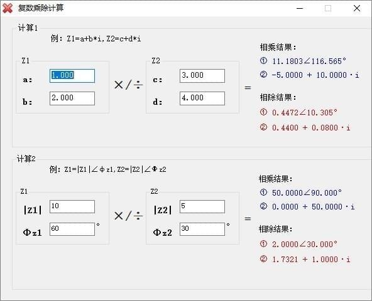Click the ×/÷ operator symbol in 计算1
Viewport: 372px width, 301px height.
pyautogui.click(x=128, y=85)
